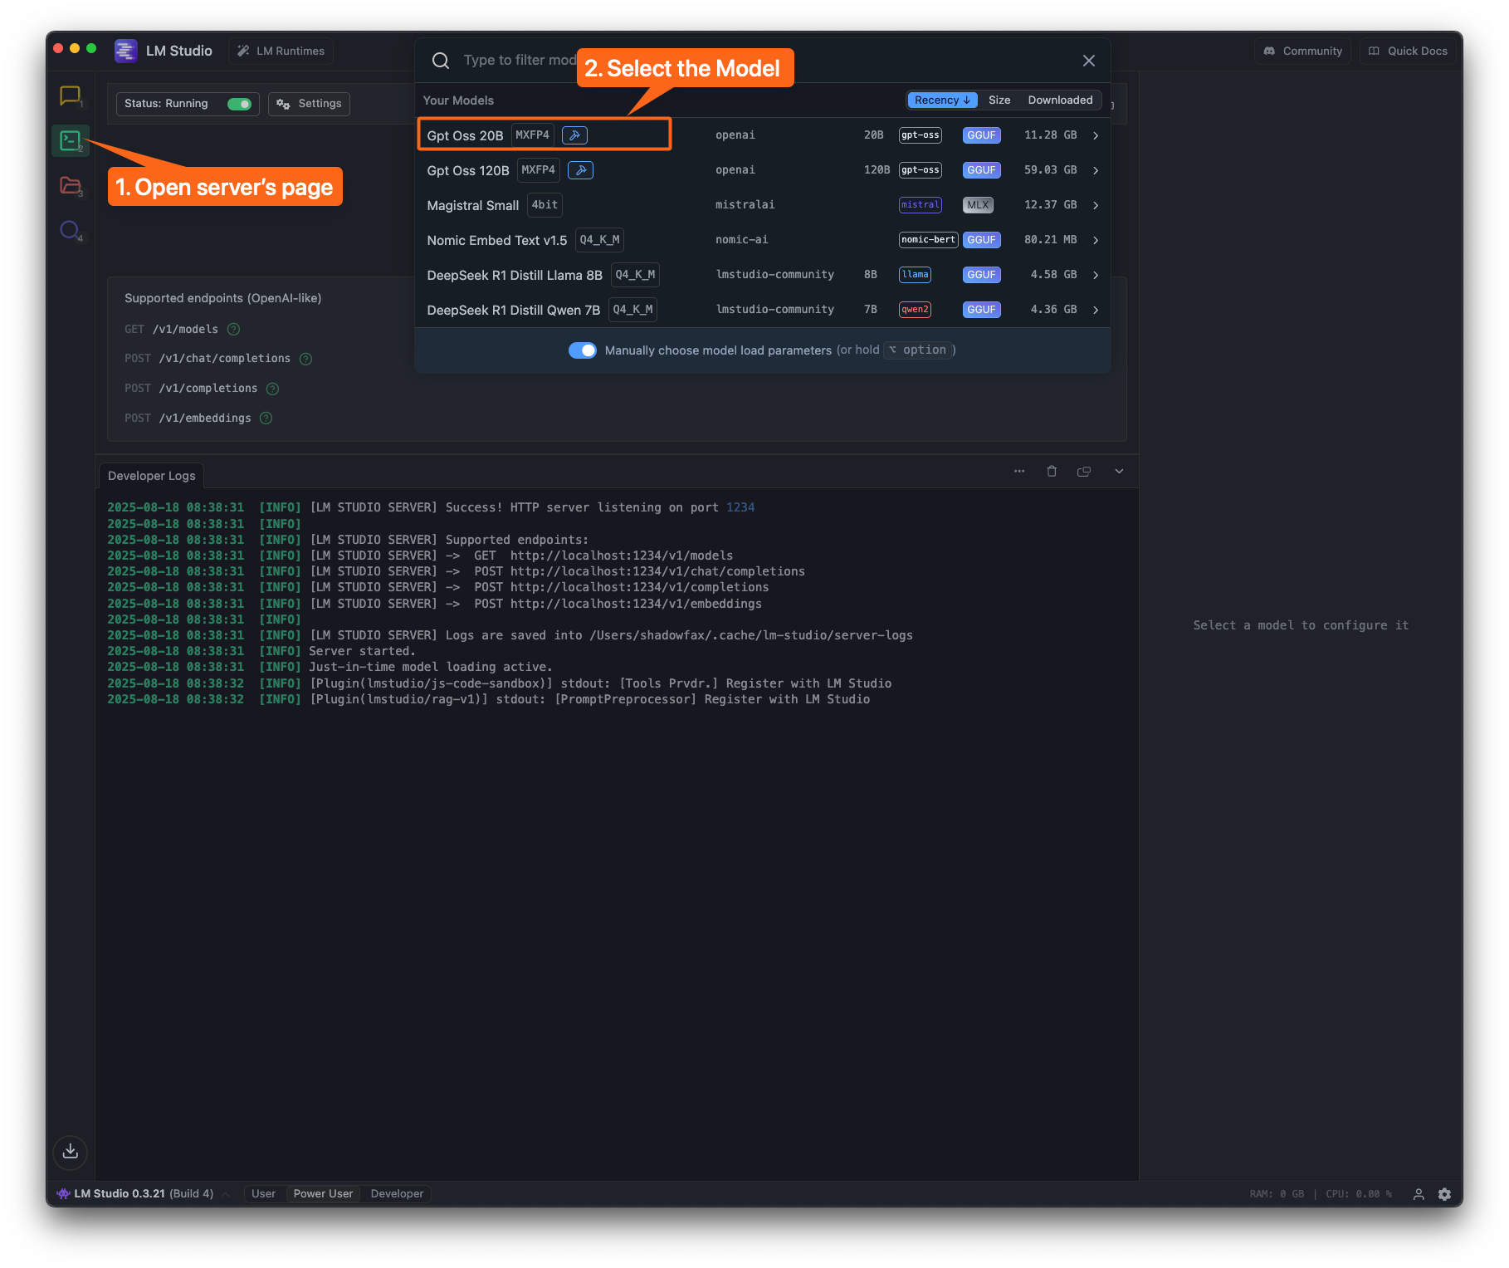Toggle manually choose model load parameters
The height and width of the screenshot is (1268, 1509).
point(583,350)
